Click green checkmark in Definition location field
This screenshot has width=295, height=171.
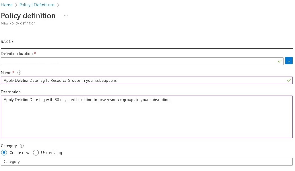(x=280, y=61)
